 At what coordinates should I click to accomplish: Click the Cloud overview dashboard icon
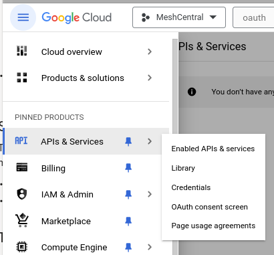[x=22, y=51]
